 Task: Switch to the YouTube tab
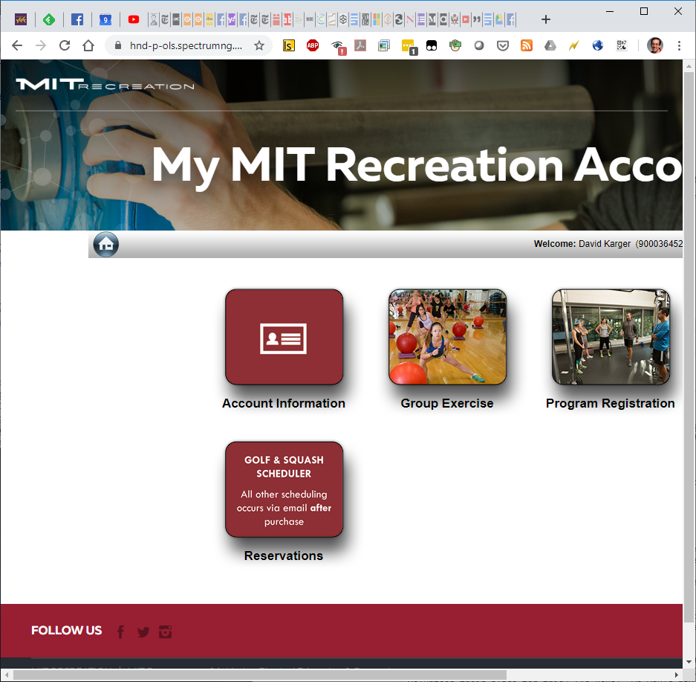click(x=134, y=19)
